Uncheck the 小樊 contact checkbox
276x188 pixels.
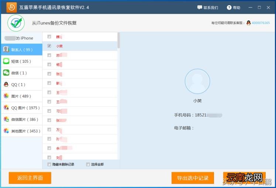pos(49,46)
